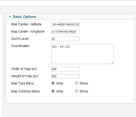The height and width of the screenshot is (117, 136).
Task: Select Show for Map Controls Menu
Action: tap(77, 91)
